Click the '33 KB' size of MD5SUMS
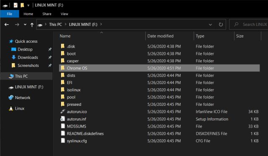 point(253,126)
